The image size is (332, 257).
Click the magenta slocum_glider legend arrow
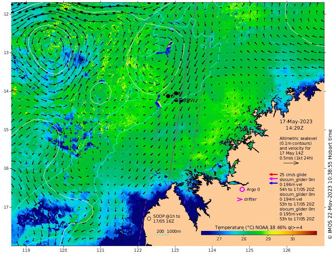coord(274,179)
